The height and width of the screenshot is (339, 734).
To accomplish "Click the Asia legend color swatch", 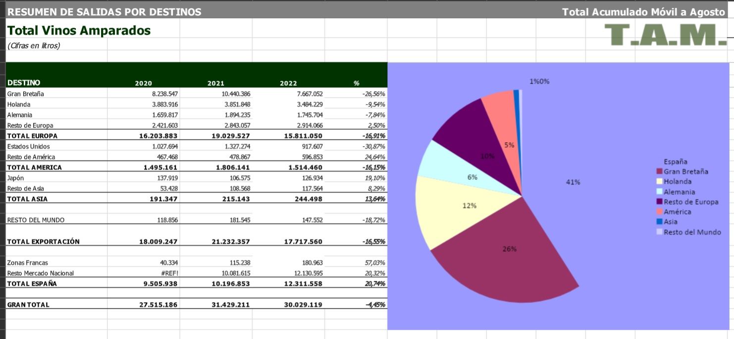I will [659, 222].
